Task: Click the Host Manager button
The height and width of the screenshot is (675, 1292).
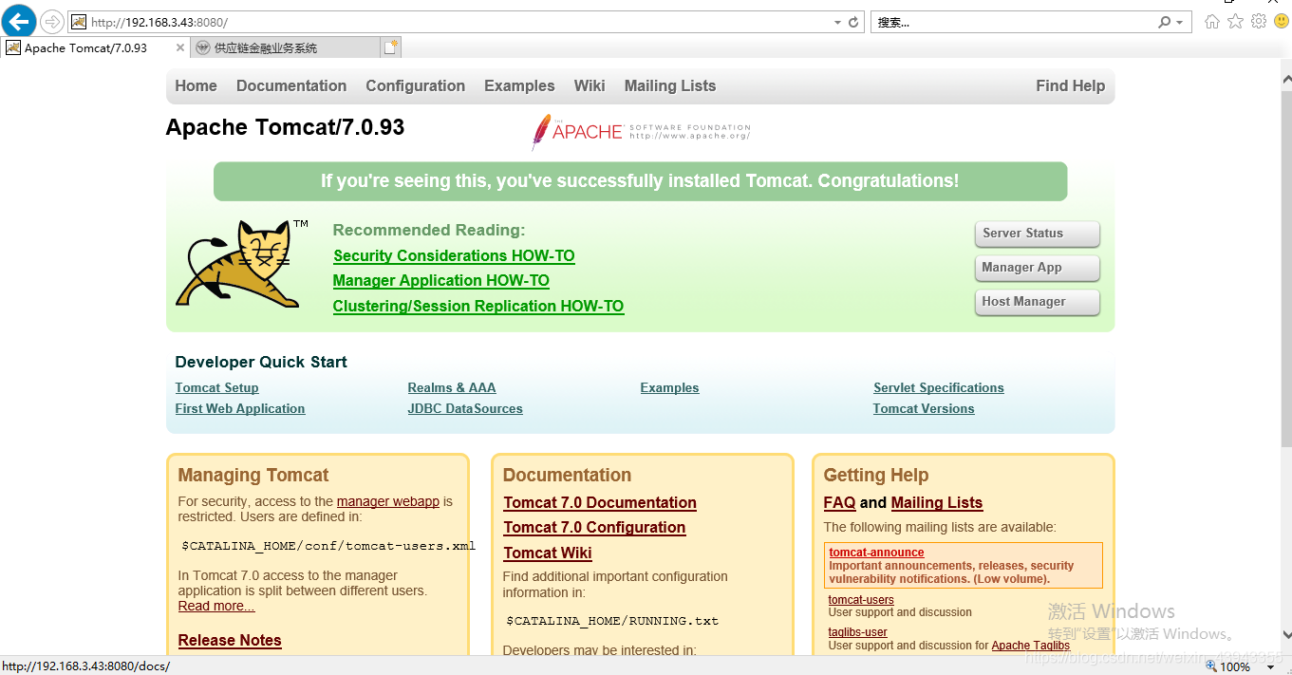Action: [x=1038, y=302]
